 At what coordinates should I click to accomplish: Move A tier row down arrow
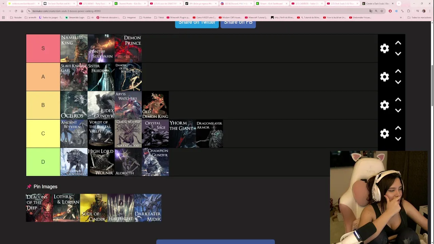[398, 82]
